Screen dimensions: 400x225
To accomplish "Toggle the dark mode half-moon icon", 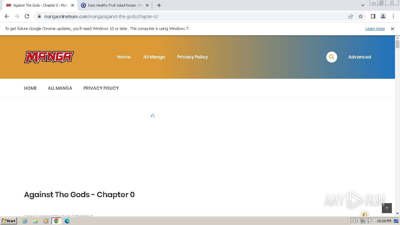I will 365,214.
